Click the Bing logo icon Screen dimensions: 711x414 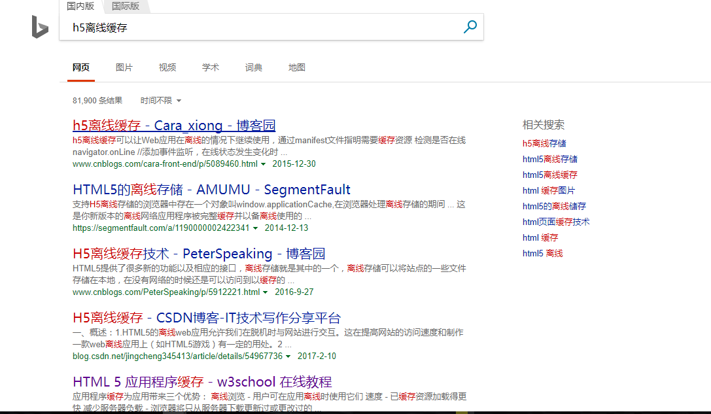[x=40, y=27]
